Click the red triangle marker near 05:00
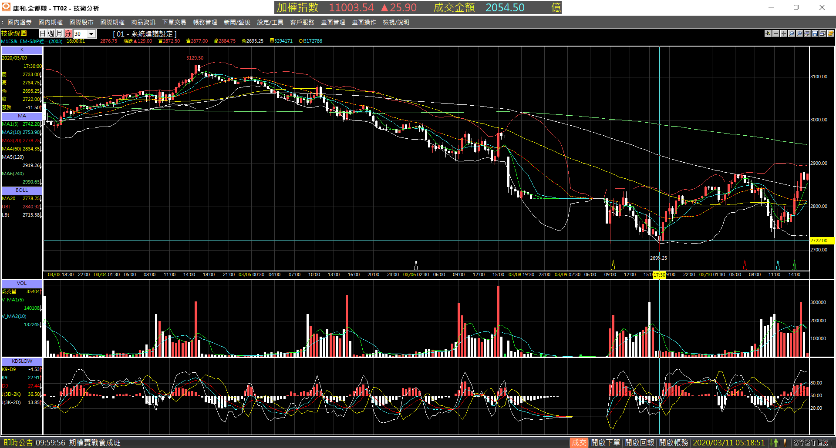836x448 pixels. pos(745,265)
